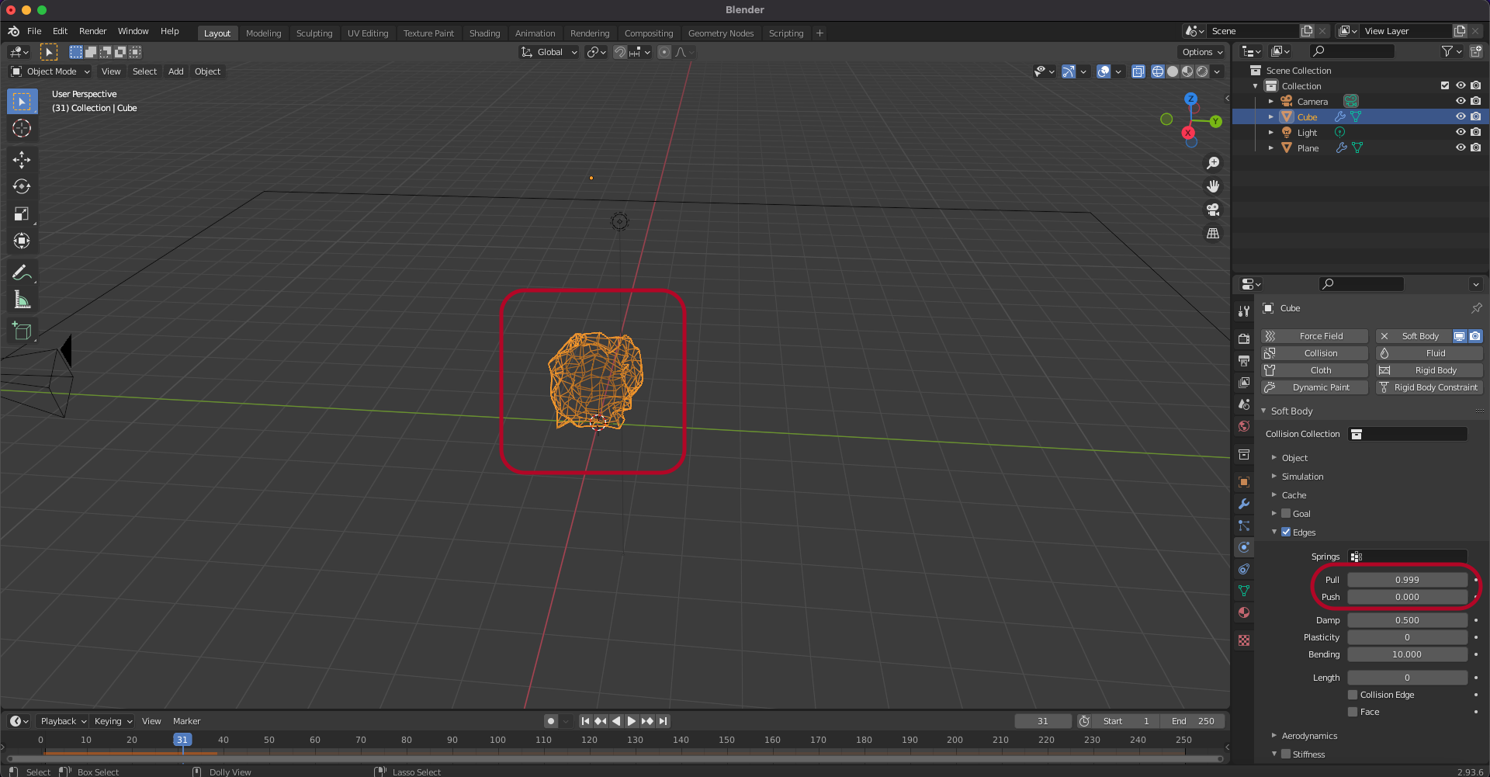
Task: Select the Cursor tool in the toolbar
Action: click(x=22, y=128)
